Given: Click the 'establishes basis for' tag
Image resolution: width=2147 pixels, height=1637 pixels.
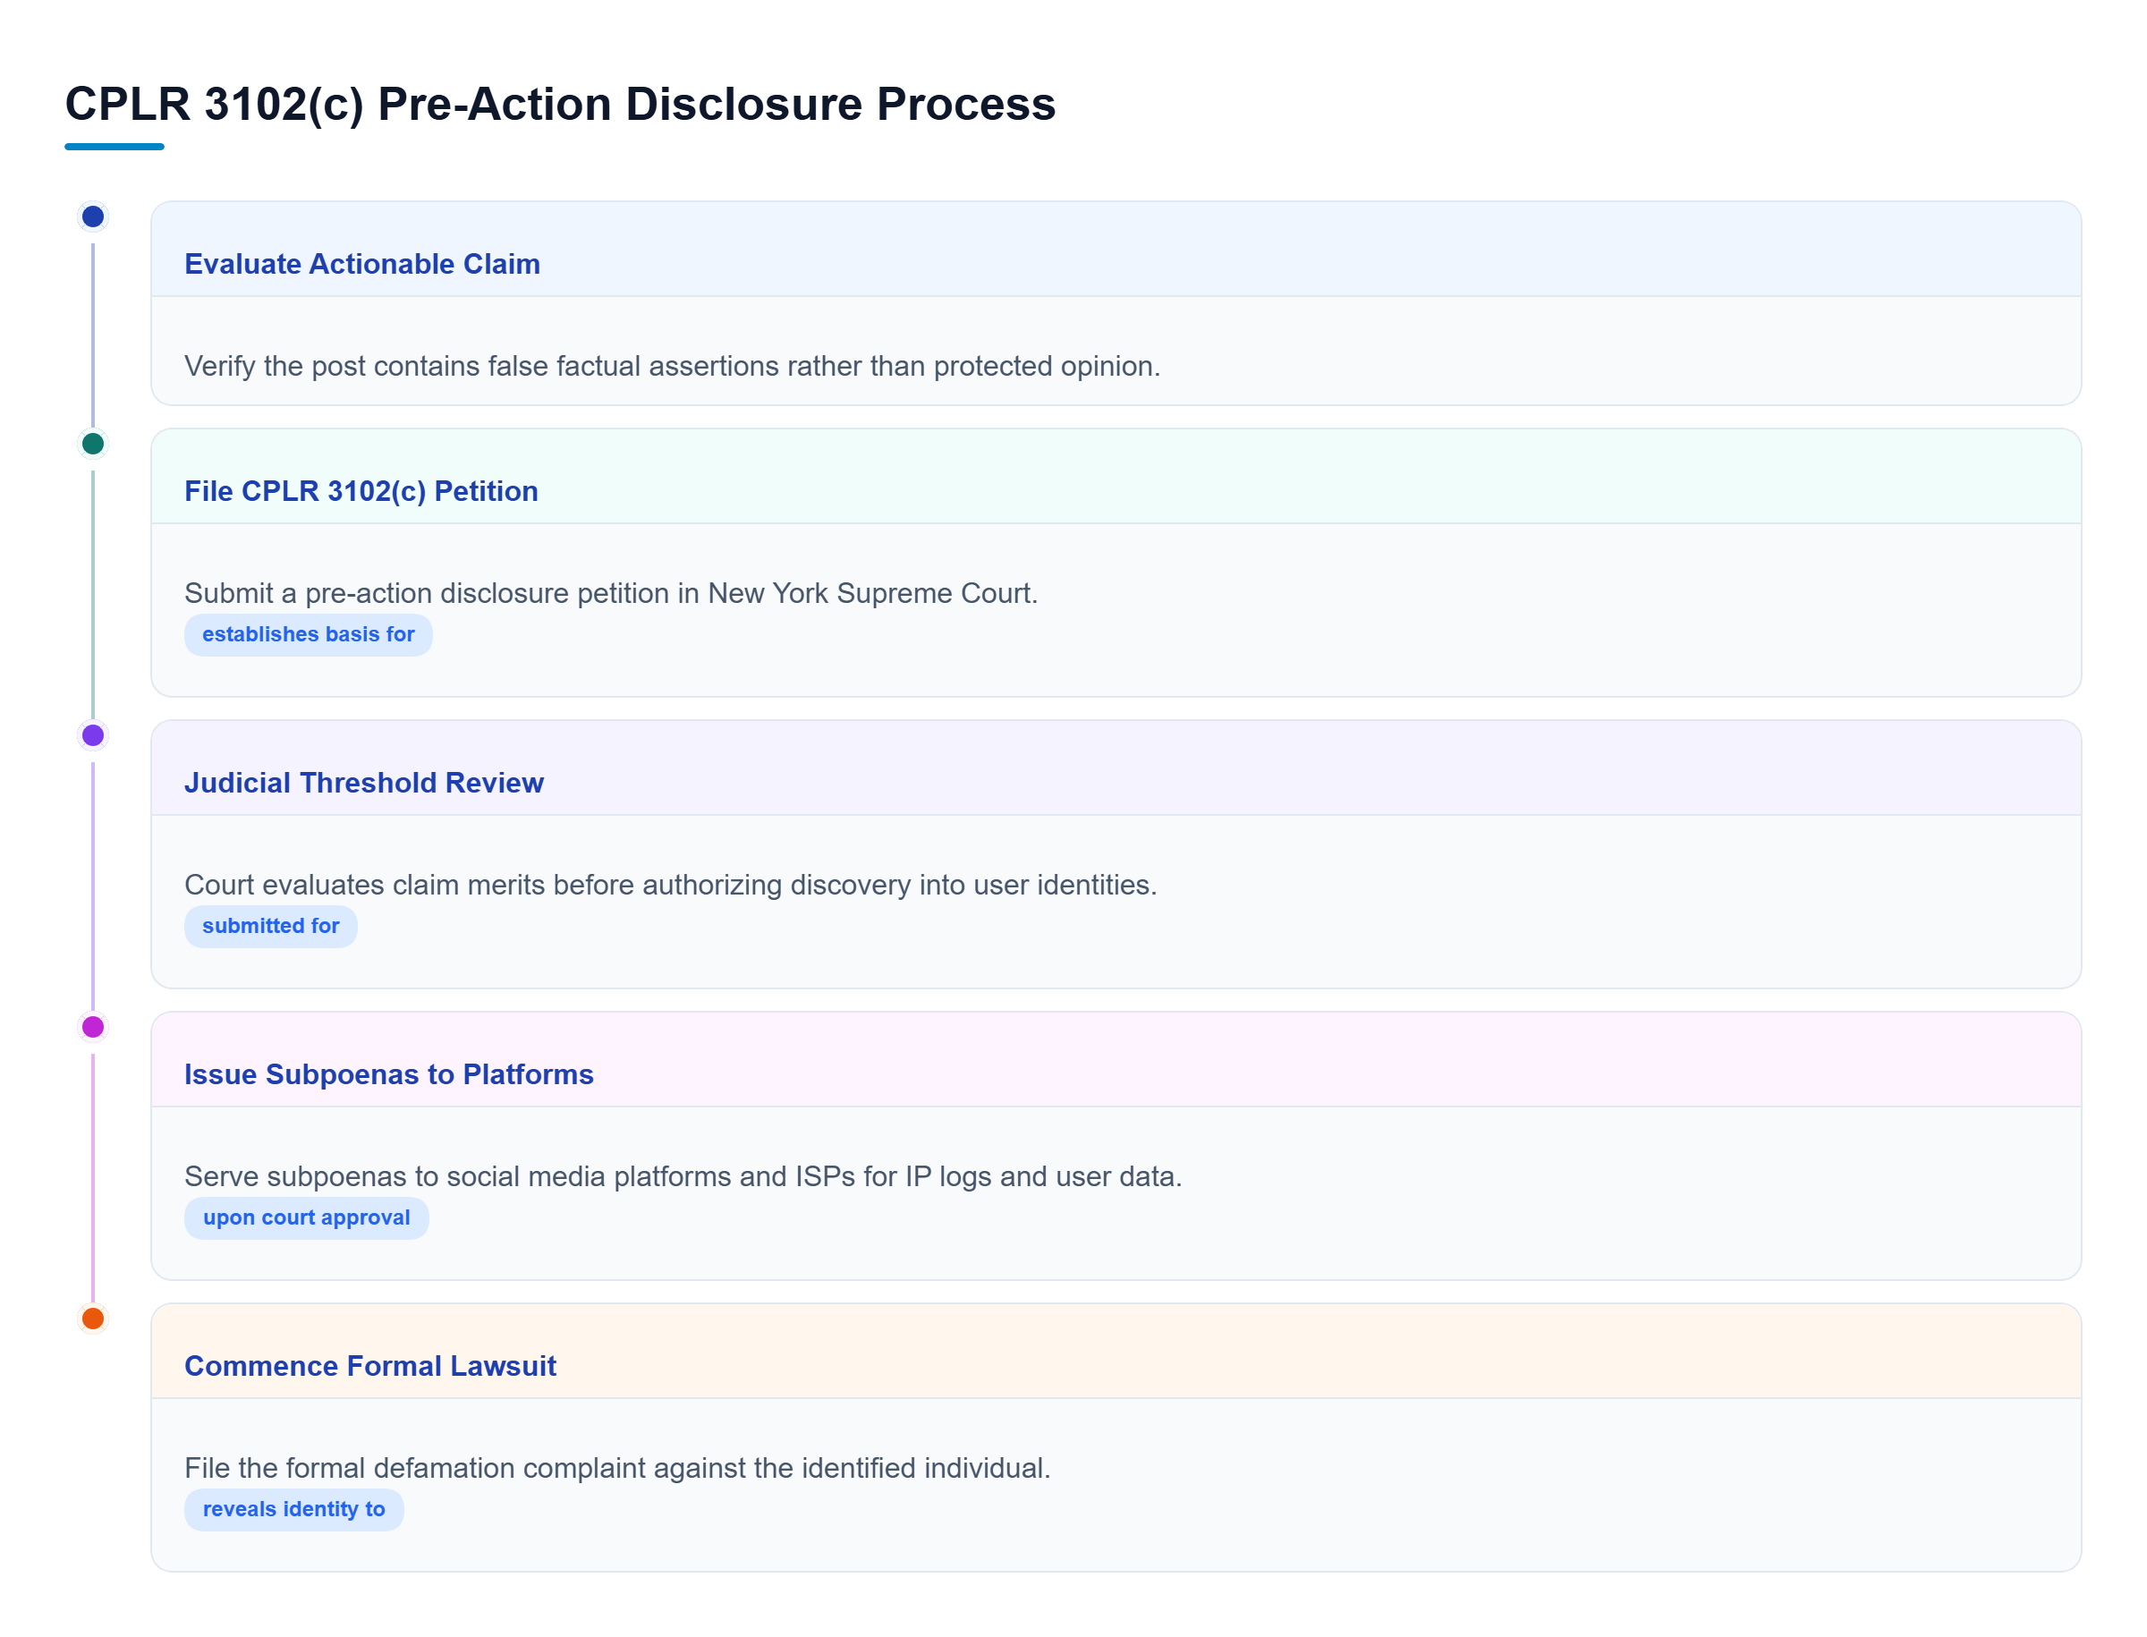Looking at the screenshot, I should click(308, 634).
